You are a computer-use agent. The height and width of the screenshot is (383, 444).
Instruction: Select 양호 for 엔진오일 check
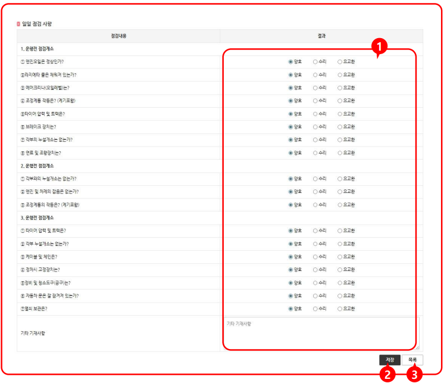[290, 61]
